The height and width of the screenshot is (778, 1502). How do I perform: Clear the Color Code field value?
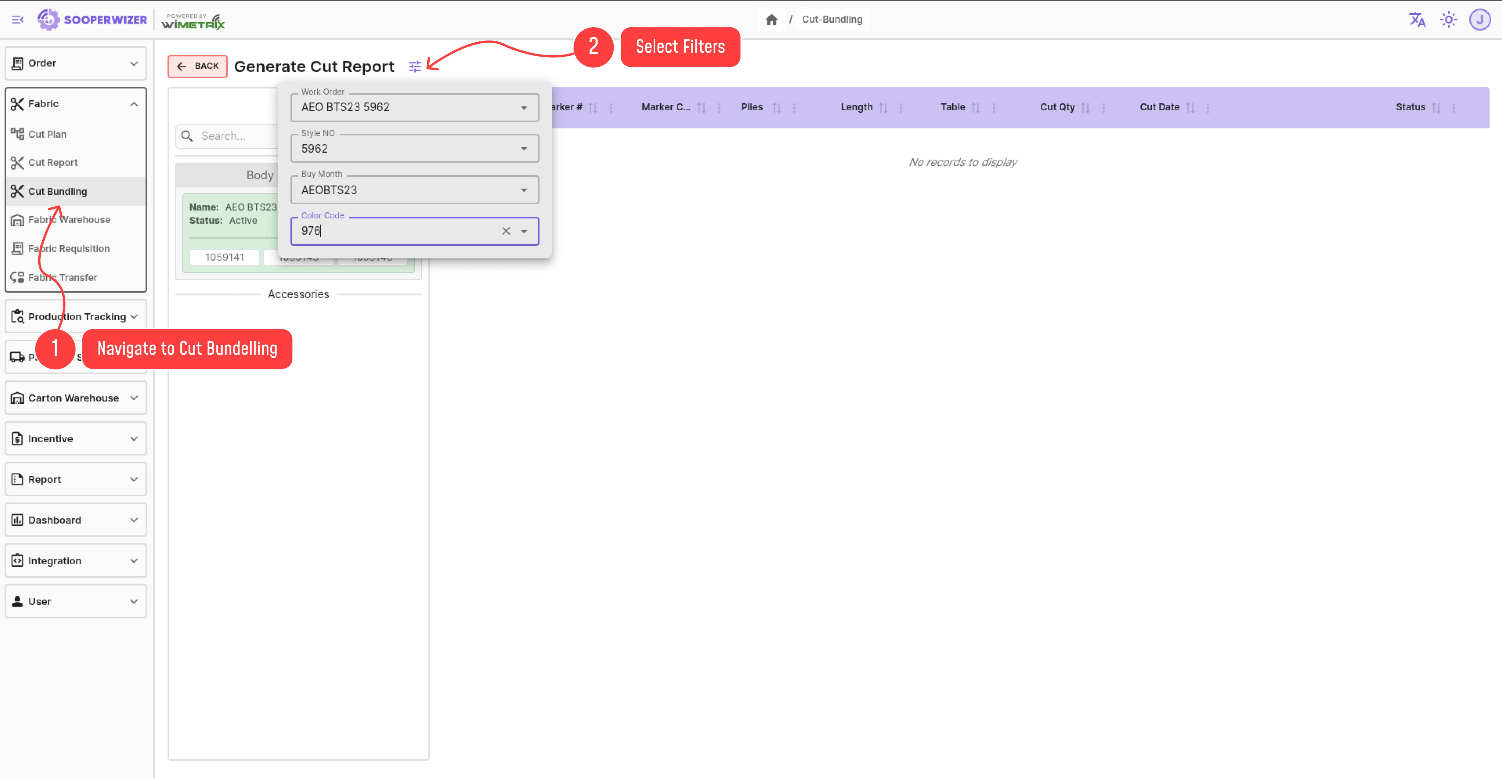[x=505, y=231]
